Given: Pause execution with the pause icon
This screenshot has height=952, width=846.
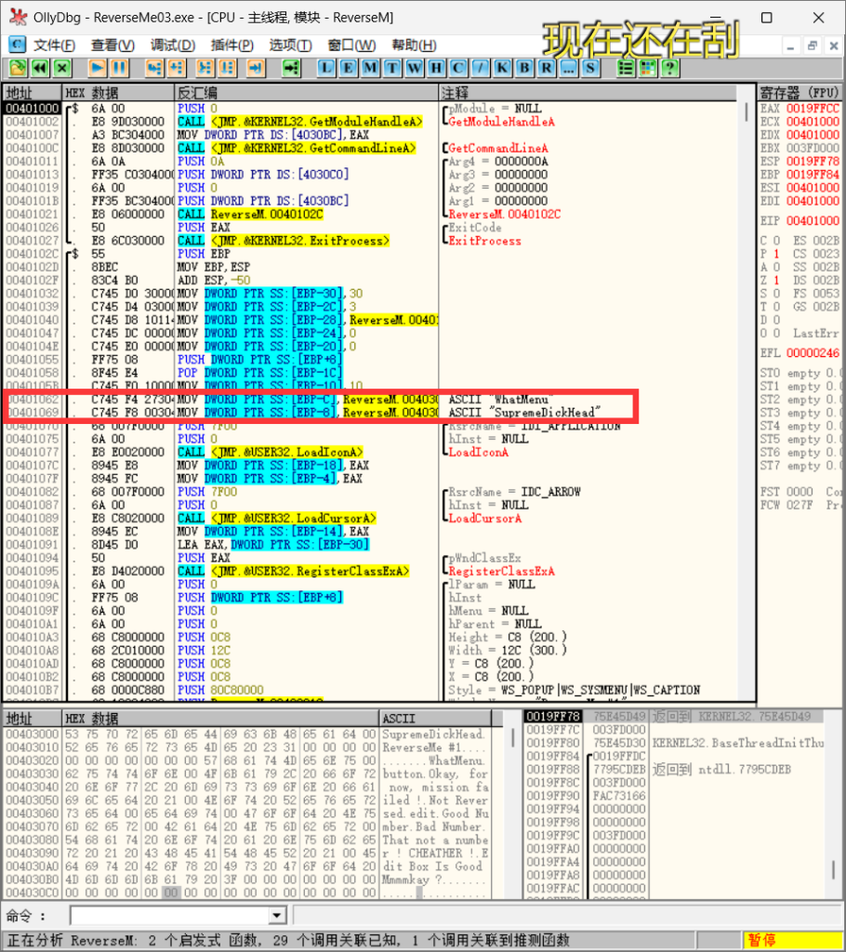Looking at the screenshot, I should click(119, 68).
